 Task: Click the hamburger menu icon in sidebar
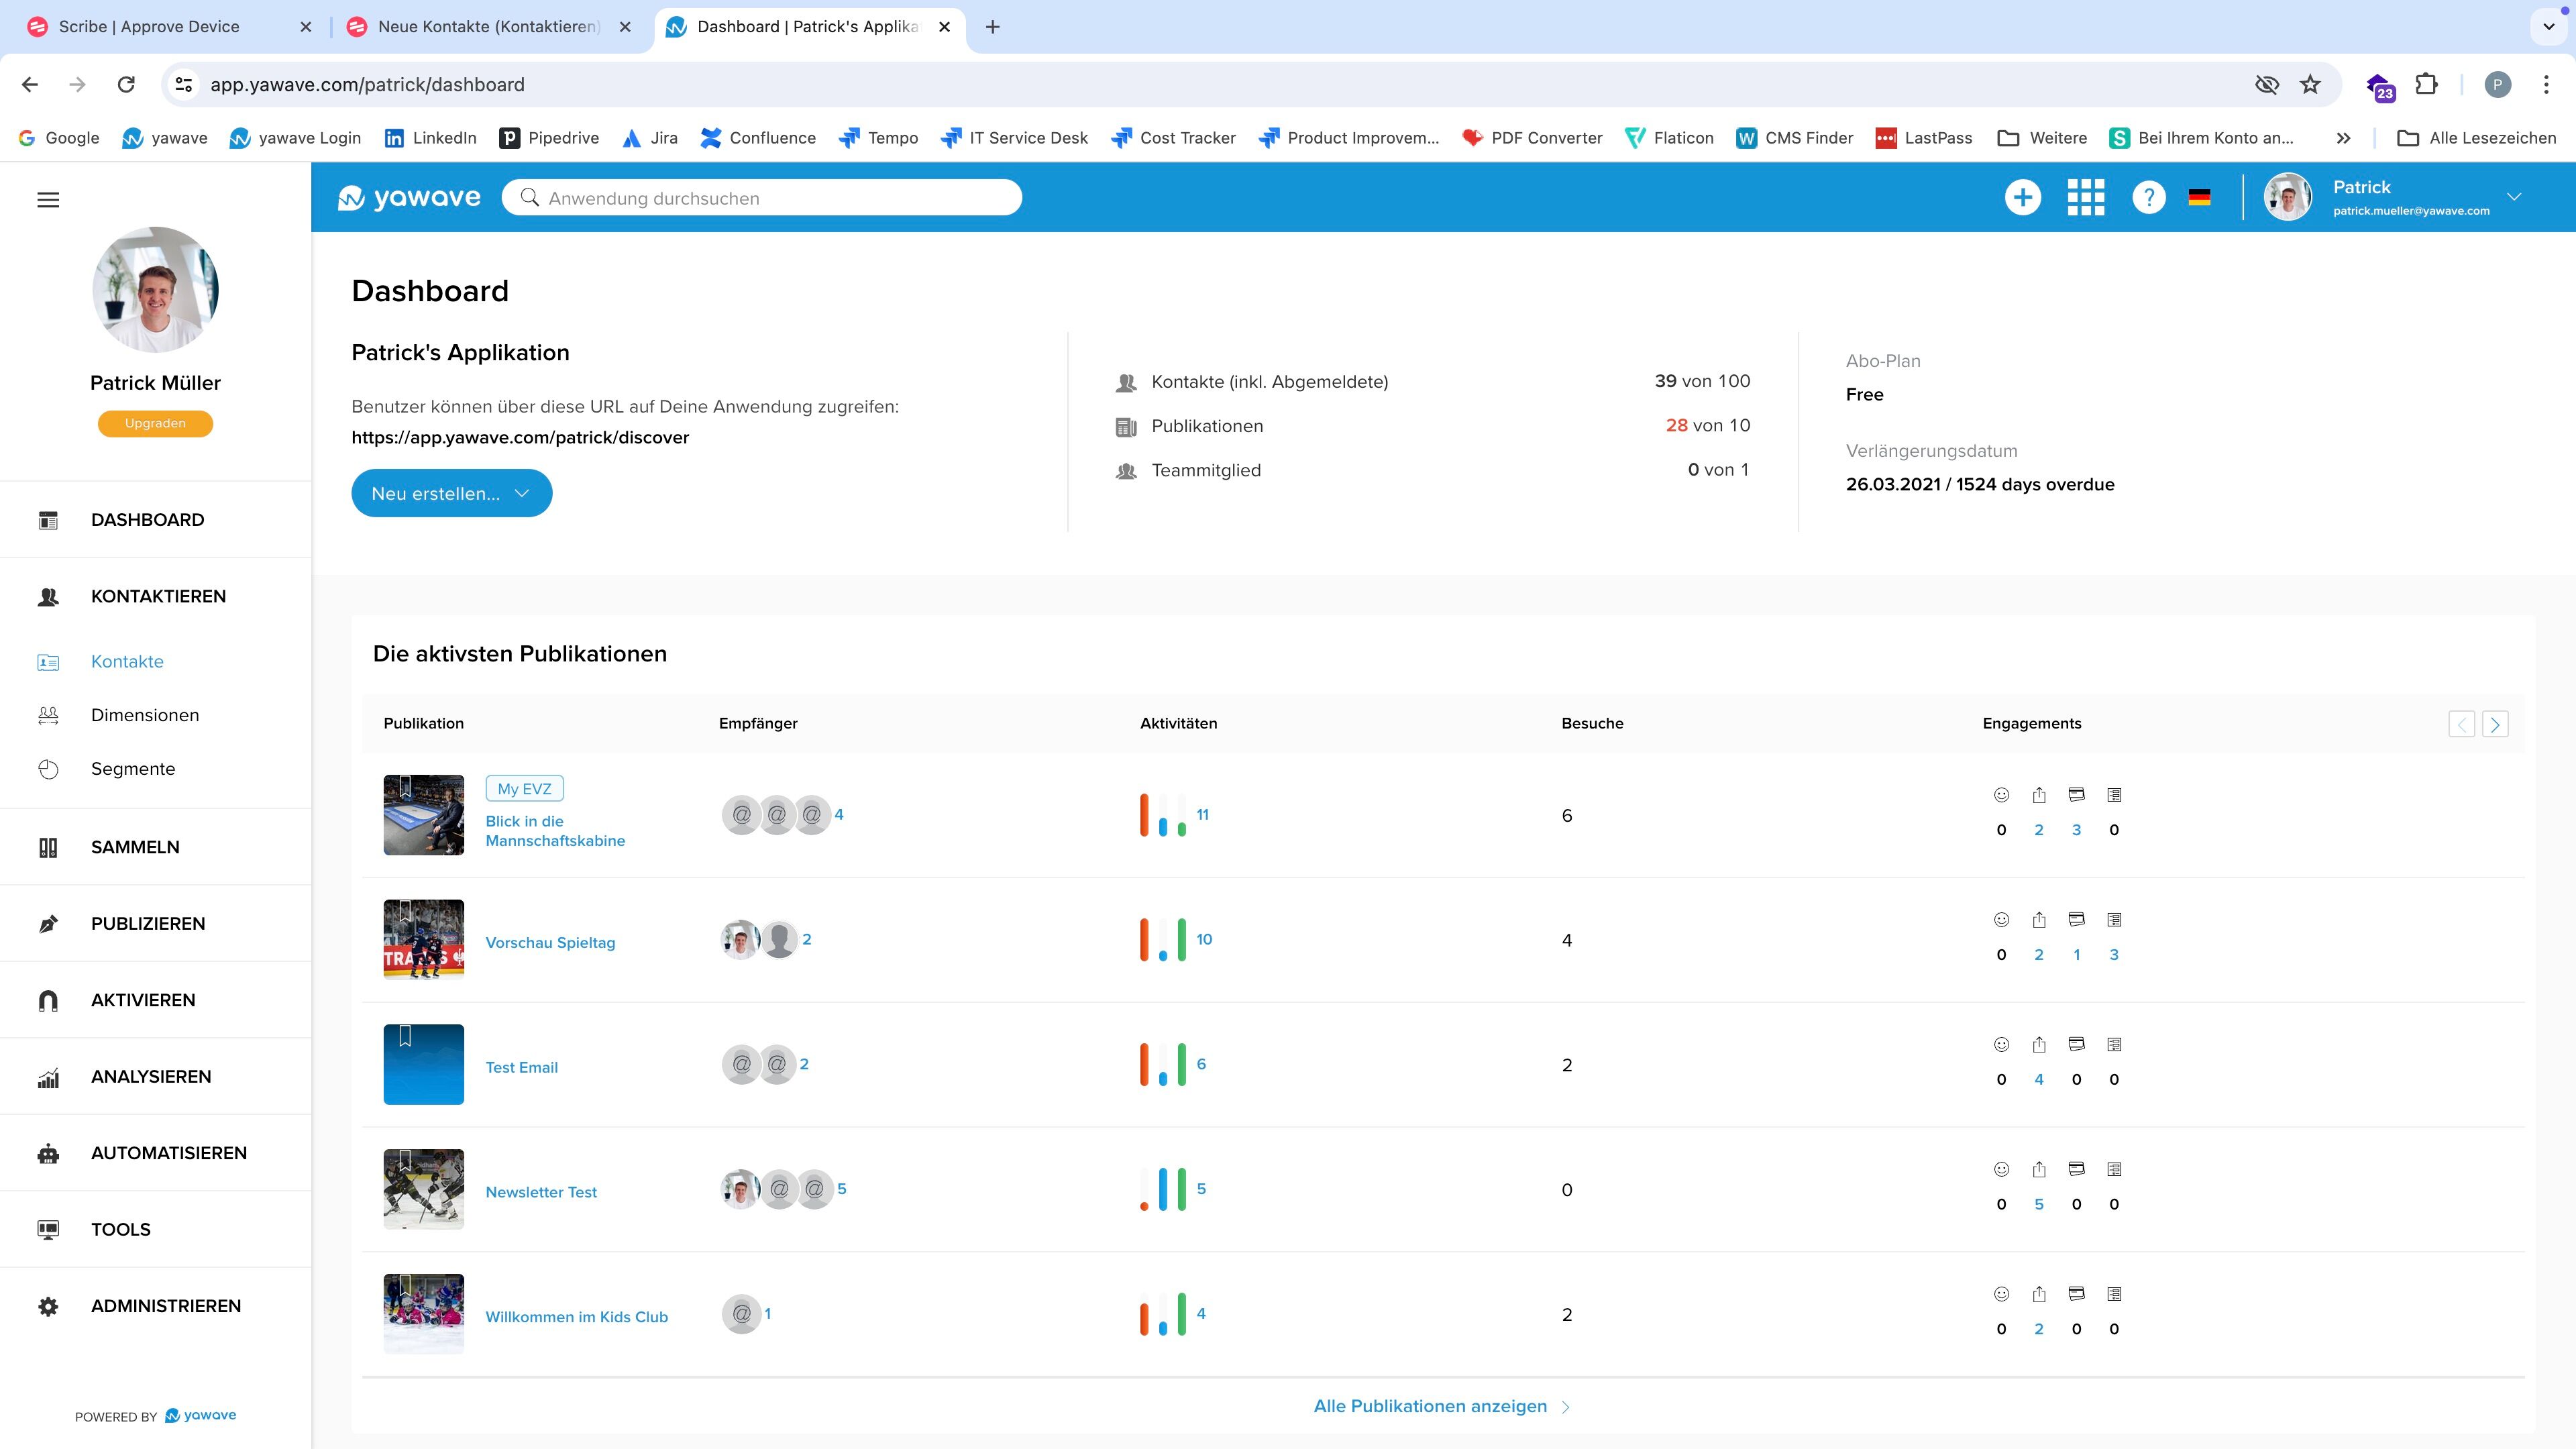click(x=48, y=200)
